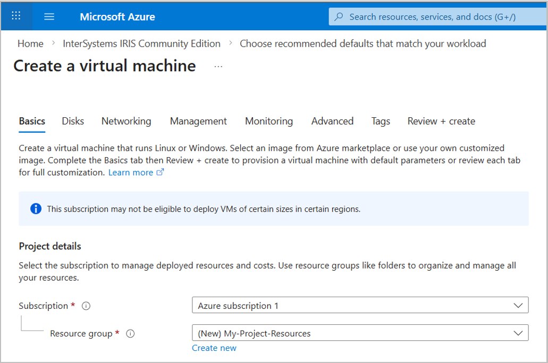Screen dimensions: 548x363
Task: Click the info tooltip beside Resource group
Action: [130, 333]
